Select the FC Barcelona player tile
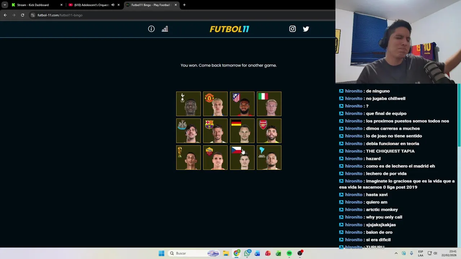461x259 pixels. [x=215, y=131]
